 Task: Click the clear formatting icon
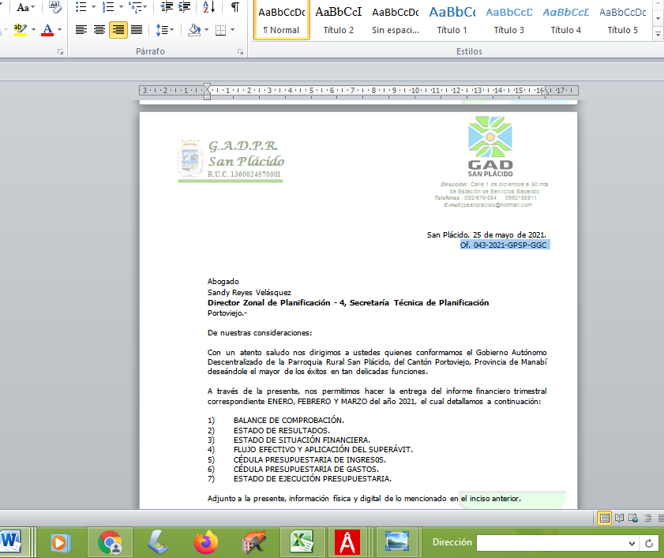point(54,7)
